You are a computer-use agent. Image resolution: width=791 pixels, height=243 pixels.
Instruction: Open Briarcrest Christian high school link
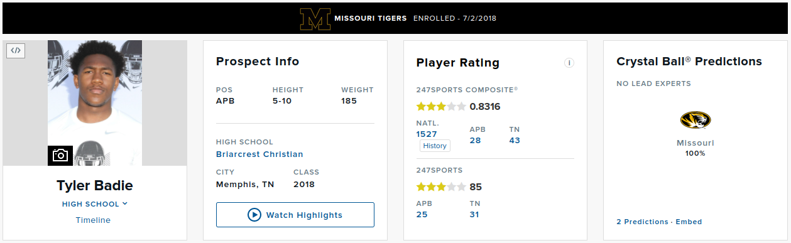pyautogui.click(x=259, y=154)
